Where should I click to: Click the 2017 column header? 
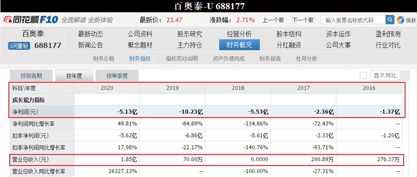click(x=303, y=88)
